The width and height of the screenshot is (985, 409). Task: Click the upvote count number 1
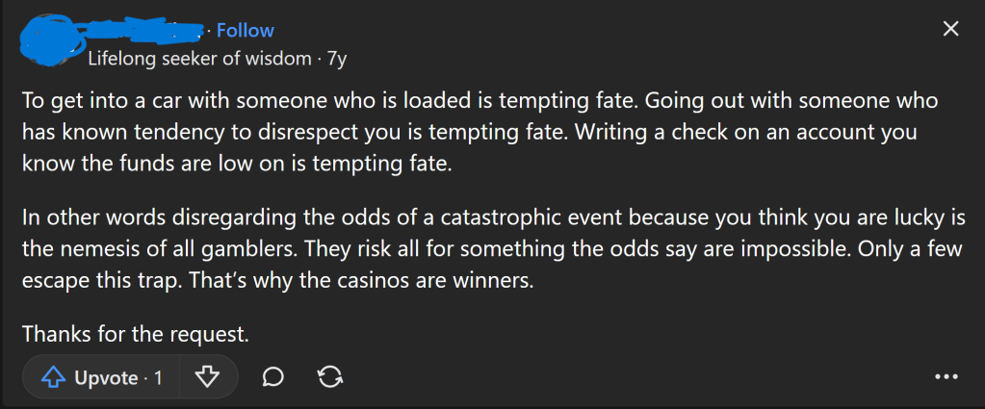point(158,378)
